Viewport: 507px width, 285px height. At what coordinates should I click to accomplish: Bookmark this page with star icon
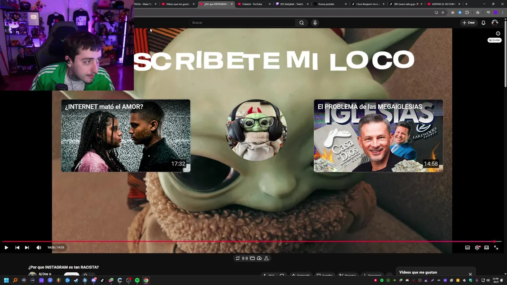pyautogui.click(x=443, y=12)
